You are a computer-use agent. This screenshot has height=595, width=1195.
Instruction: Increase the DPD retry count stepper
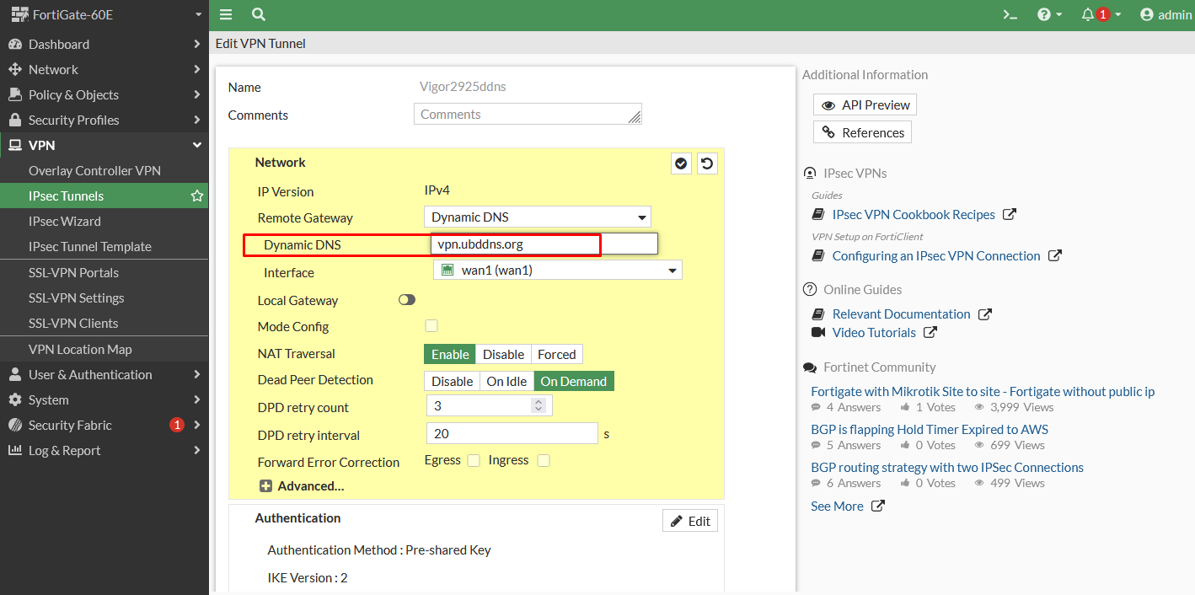pos(539,402)
